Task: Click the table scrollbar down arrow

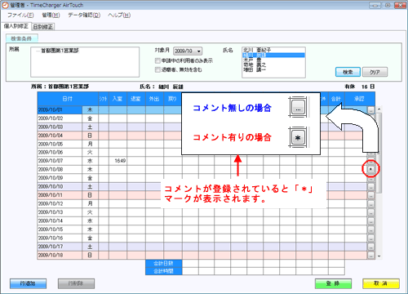Action: click(x=379, y=256)
